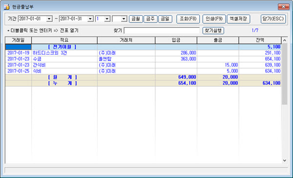Click the 2017-01-25 date cell
The height and width of the screenshot is (178, 293).
(19, 71)
